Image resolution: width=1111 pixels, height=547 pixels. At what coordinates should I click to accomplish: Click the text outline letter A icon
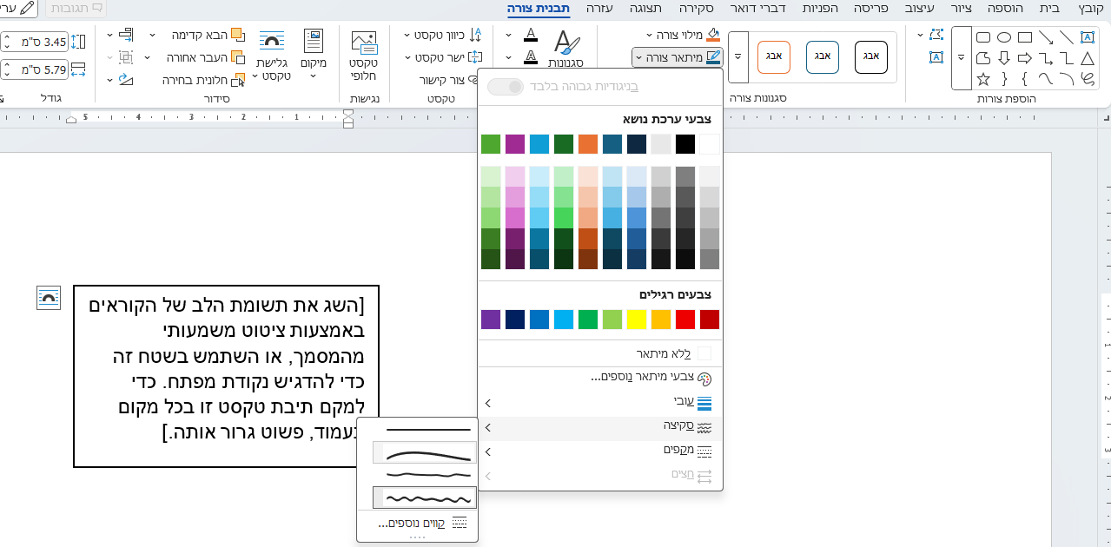[x=531, y=57]
